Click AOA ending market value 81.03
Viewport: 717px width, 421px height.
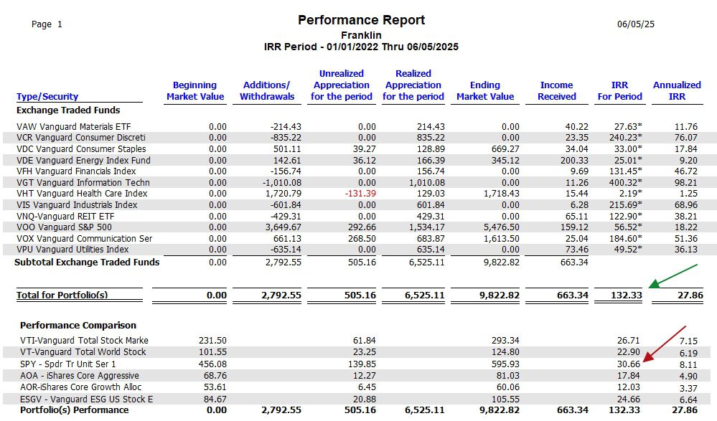click(507, 376)
